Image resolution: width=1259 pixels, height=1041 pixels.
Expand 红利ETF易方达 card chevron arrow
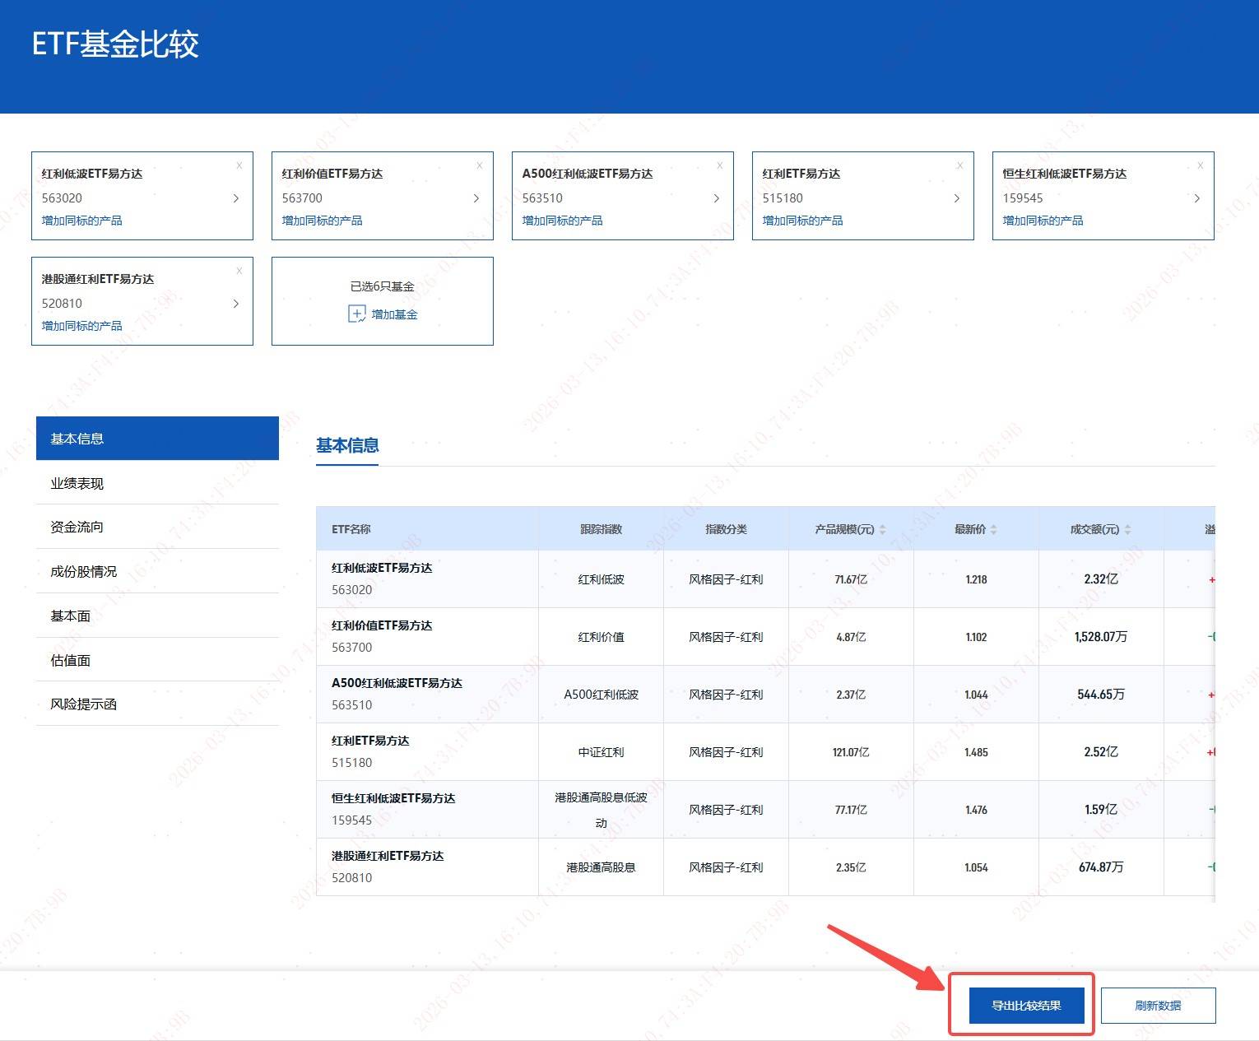[x=956, y=198]
